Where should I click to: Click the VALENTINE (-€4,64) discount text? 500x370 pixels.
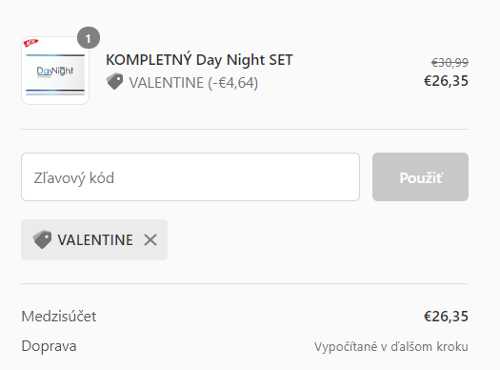[193, 83]
